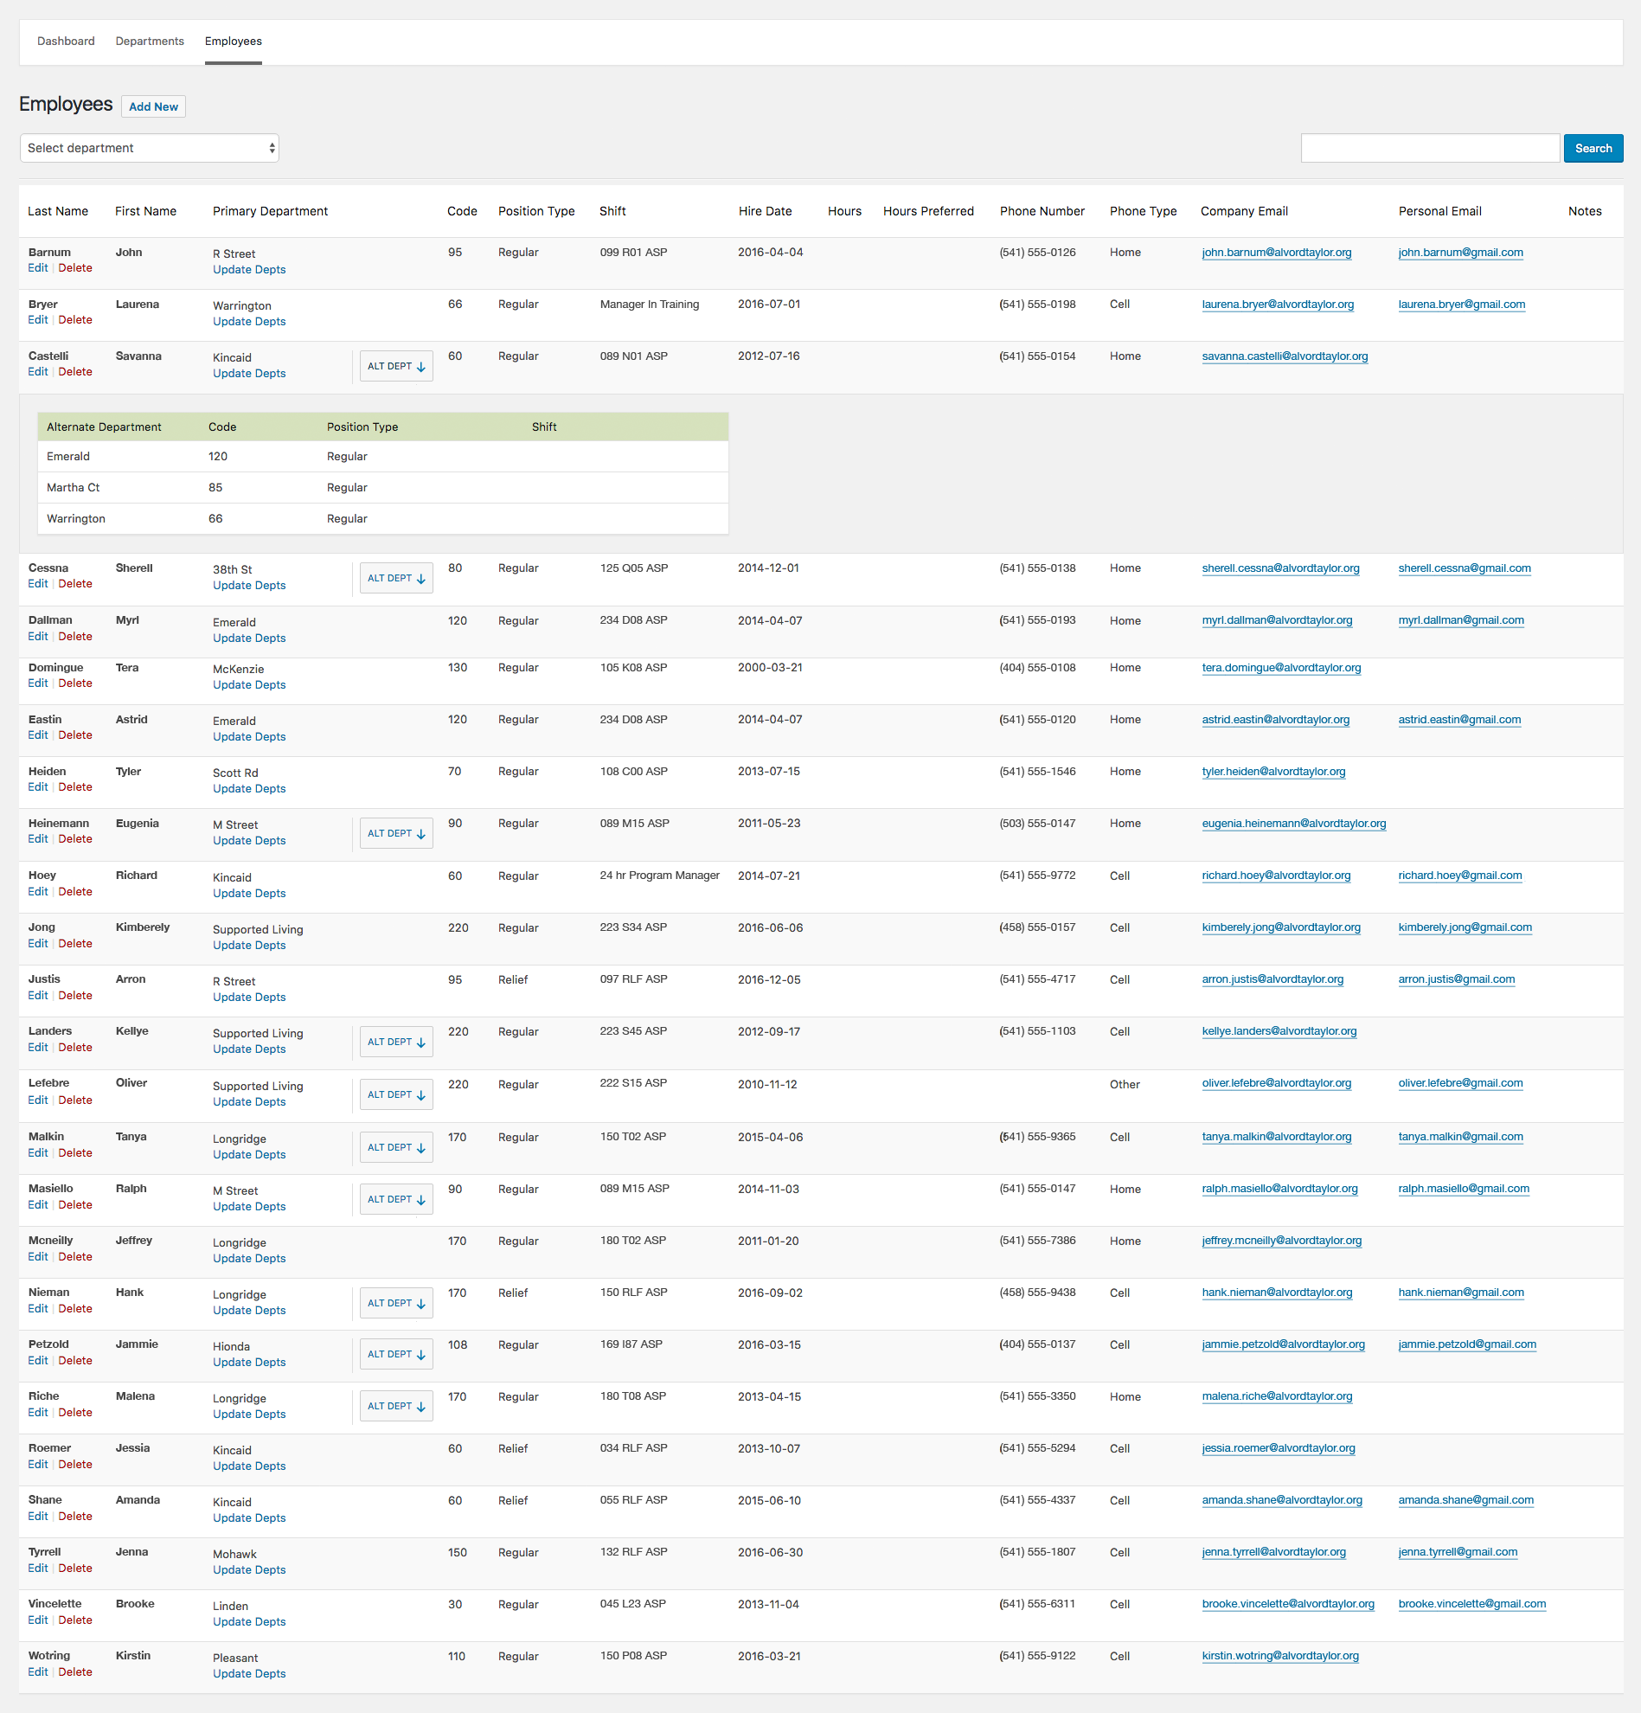Open the Select department dropdown
Image resolution: width=1641 pixels, height=1713 pixels.
pyautogui.click(x=150, y=149)
